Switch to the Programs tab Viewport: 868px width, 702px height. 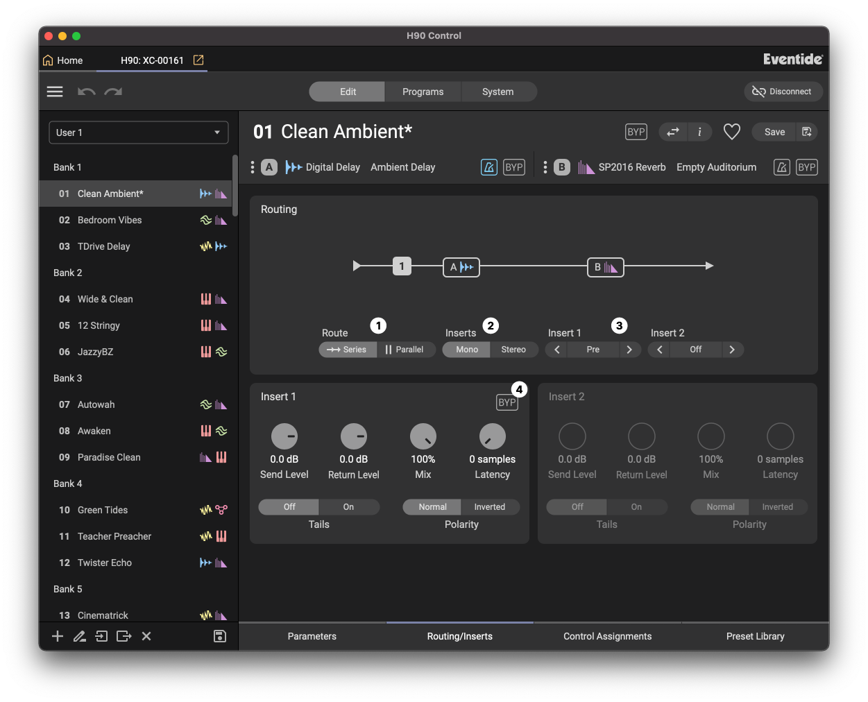point(423,92)
